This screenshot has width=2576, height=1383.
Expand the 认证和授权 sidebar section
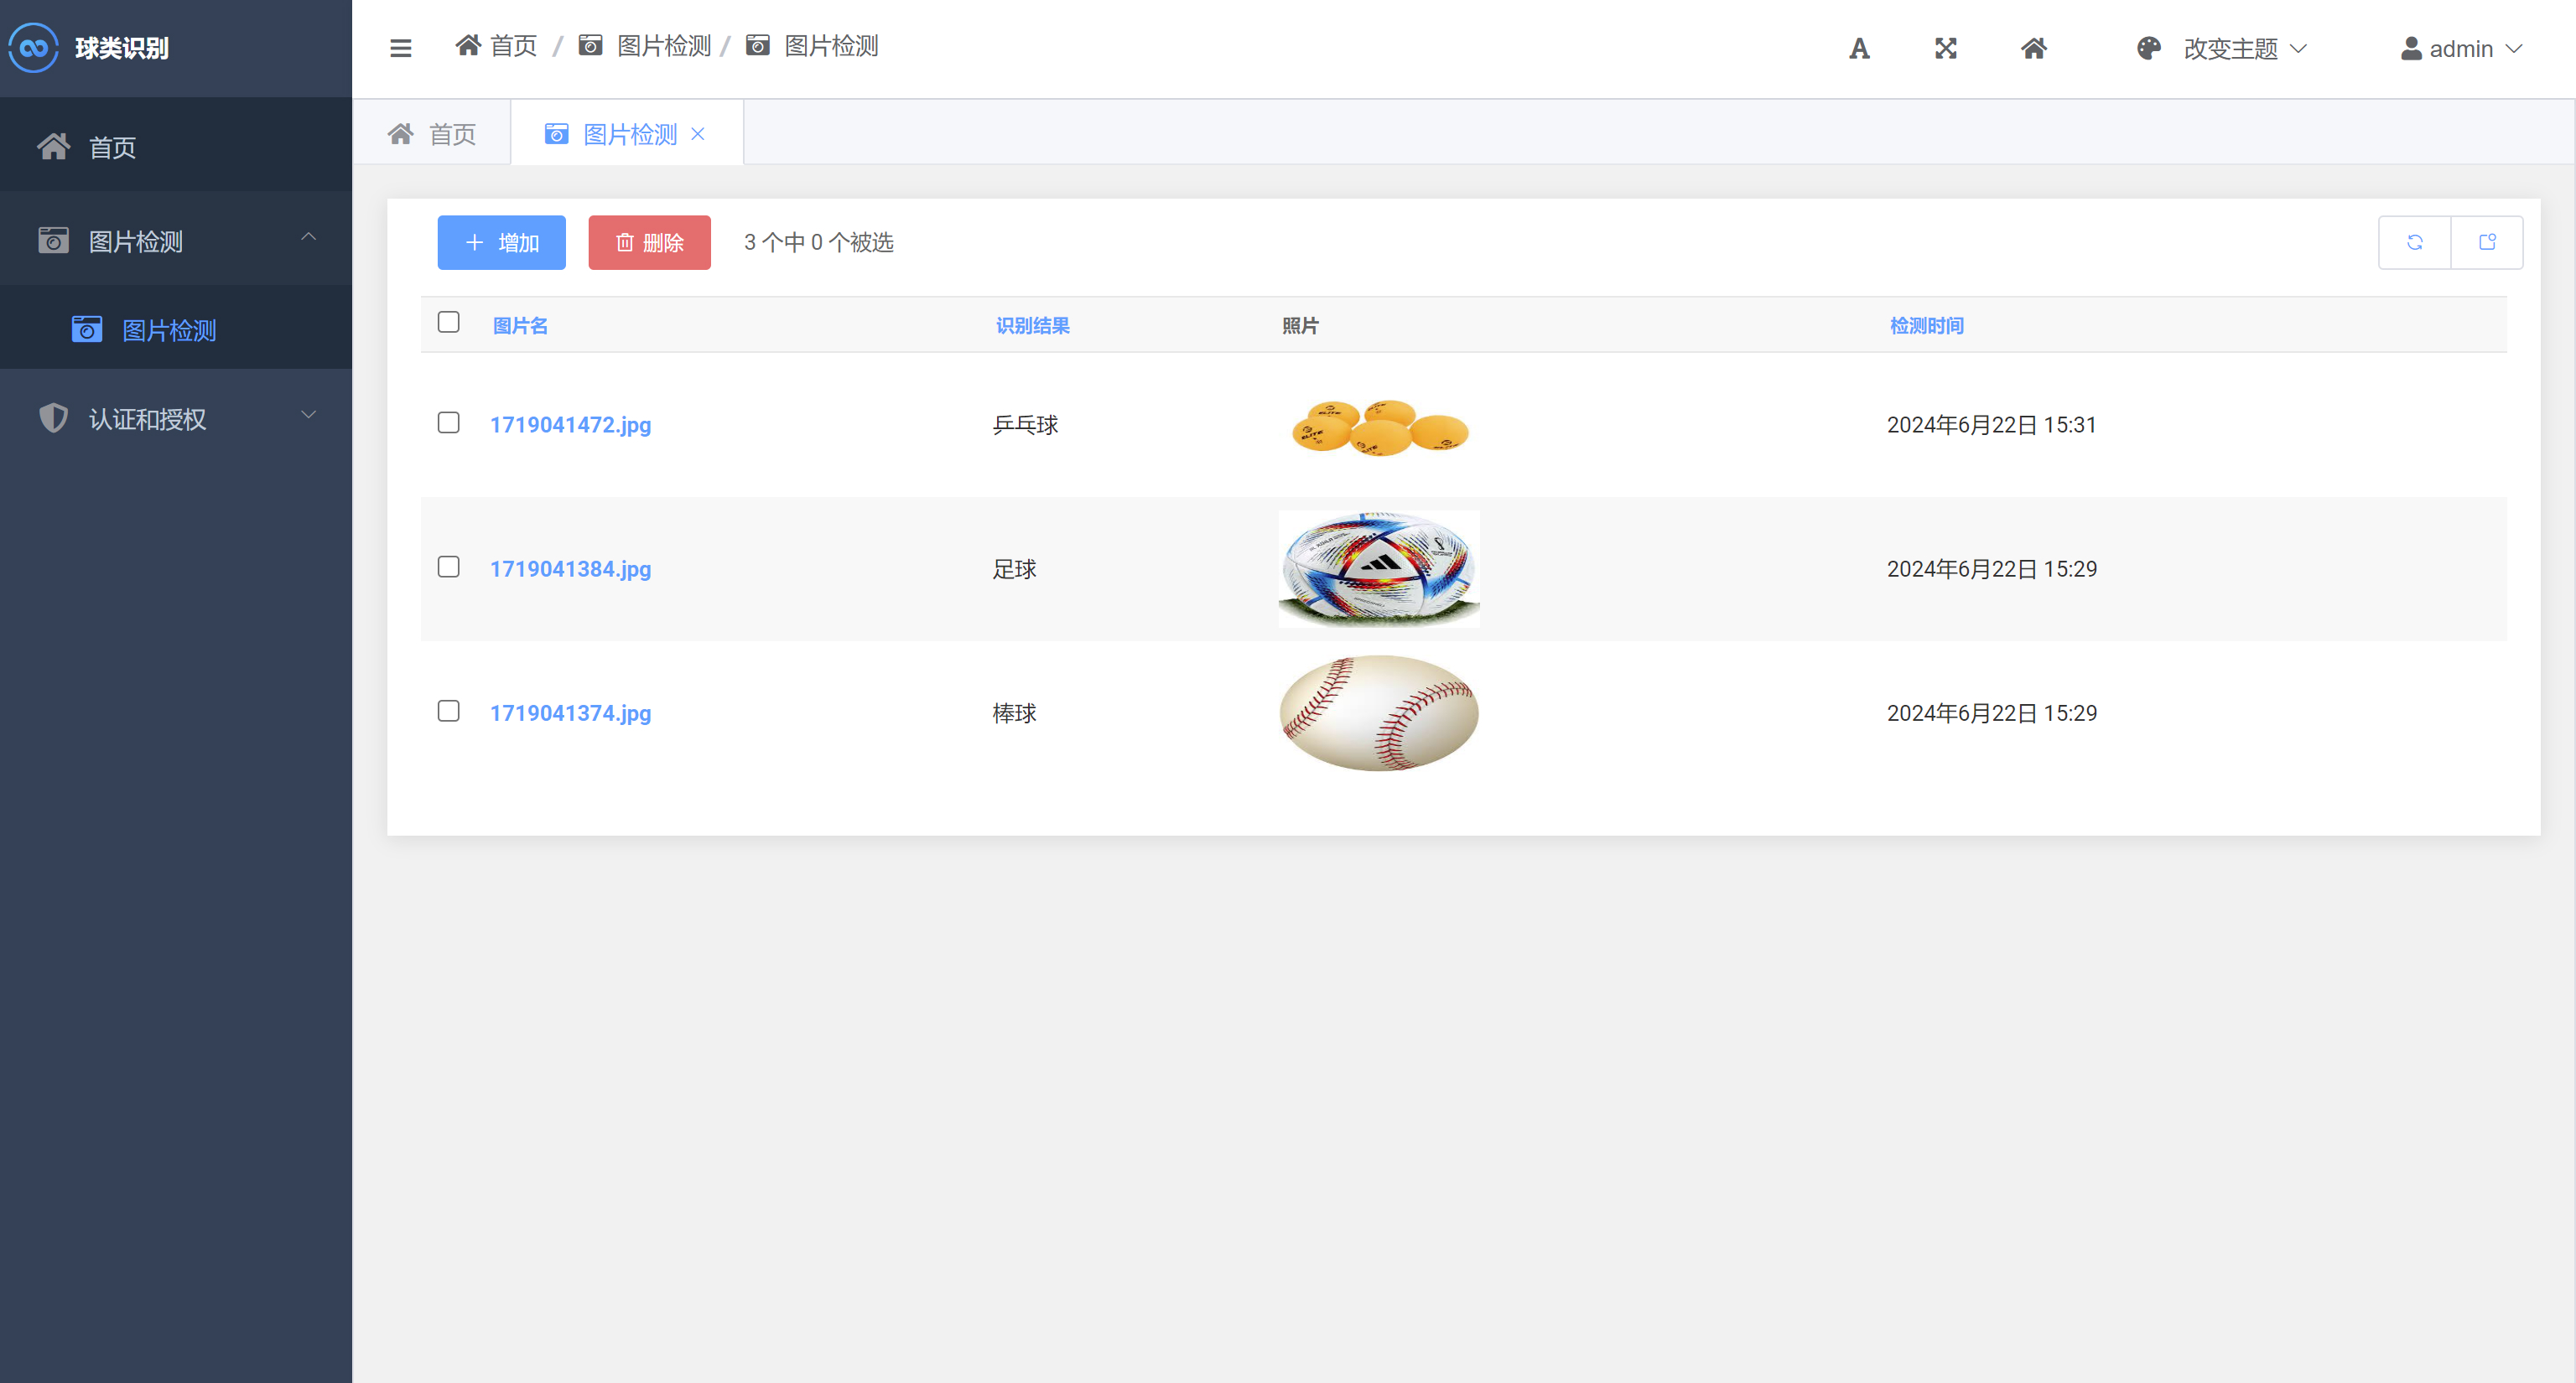(308, 417)
